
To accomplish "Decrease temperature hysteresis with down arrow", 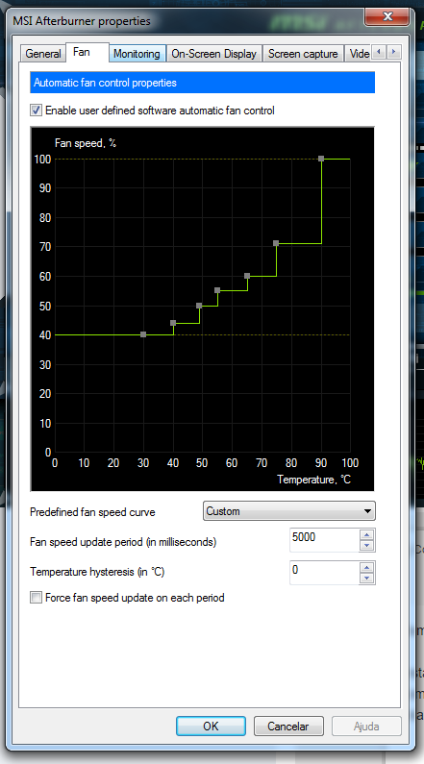I will click(366, 578).
